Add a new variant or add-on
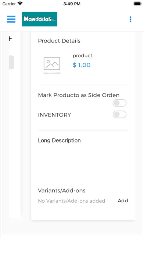The height and width of the screenshot is (255, 144). point(123,200)
